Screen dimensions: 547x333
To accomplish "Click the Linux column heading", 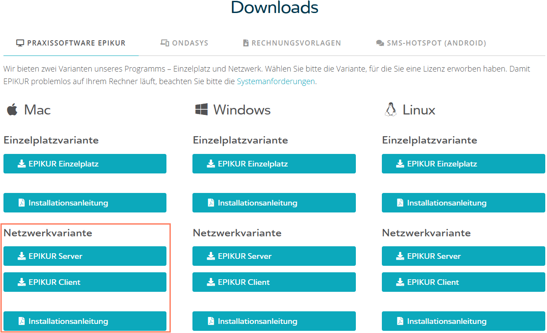I will click(x=419, y=110).
